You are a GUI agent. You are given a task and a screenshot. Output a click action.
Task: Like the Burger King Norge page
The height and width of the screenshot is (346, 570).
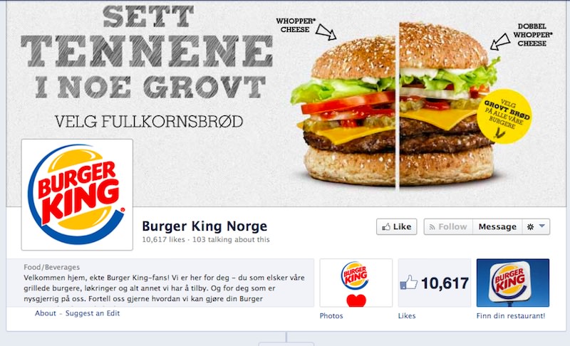coord(397,227)
